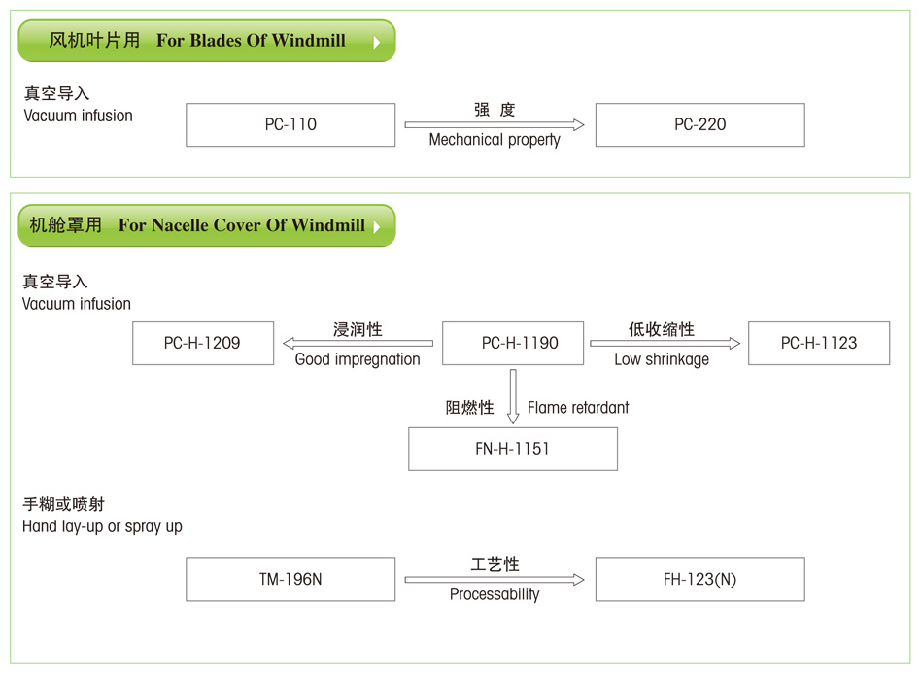This screenshot has height=674, width=921.
Task: Select the PC-110 product box
Action: 290,125
